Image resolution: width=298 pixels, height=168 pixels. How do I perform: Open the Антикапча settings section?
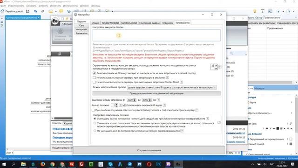click(x=81, y=33)
